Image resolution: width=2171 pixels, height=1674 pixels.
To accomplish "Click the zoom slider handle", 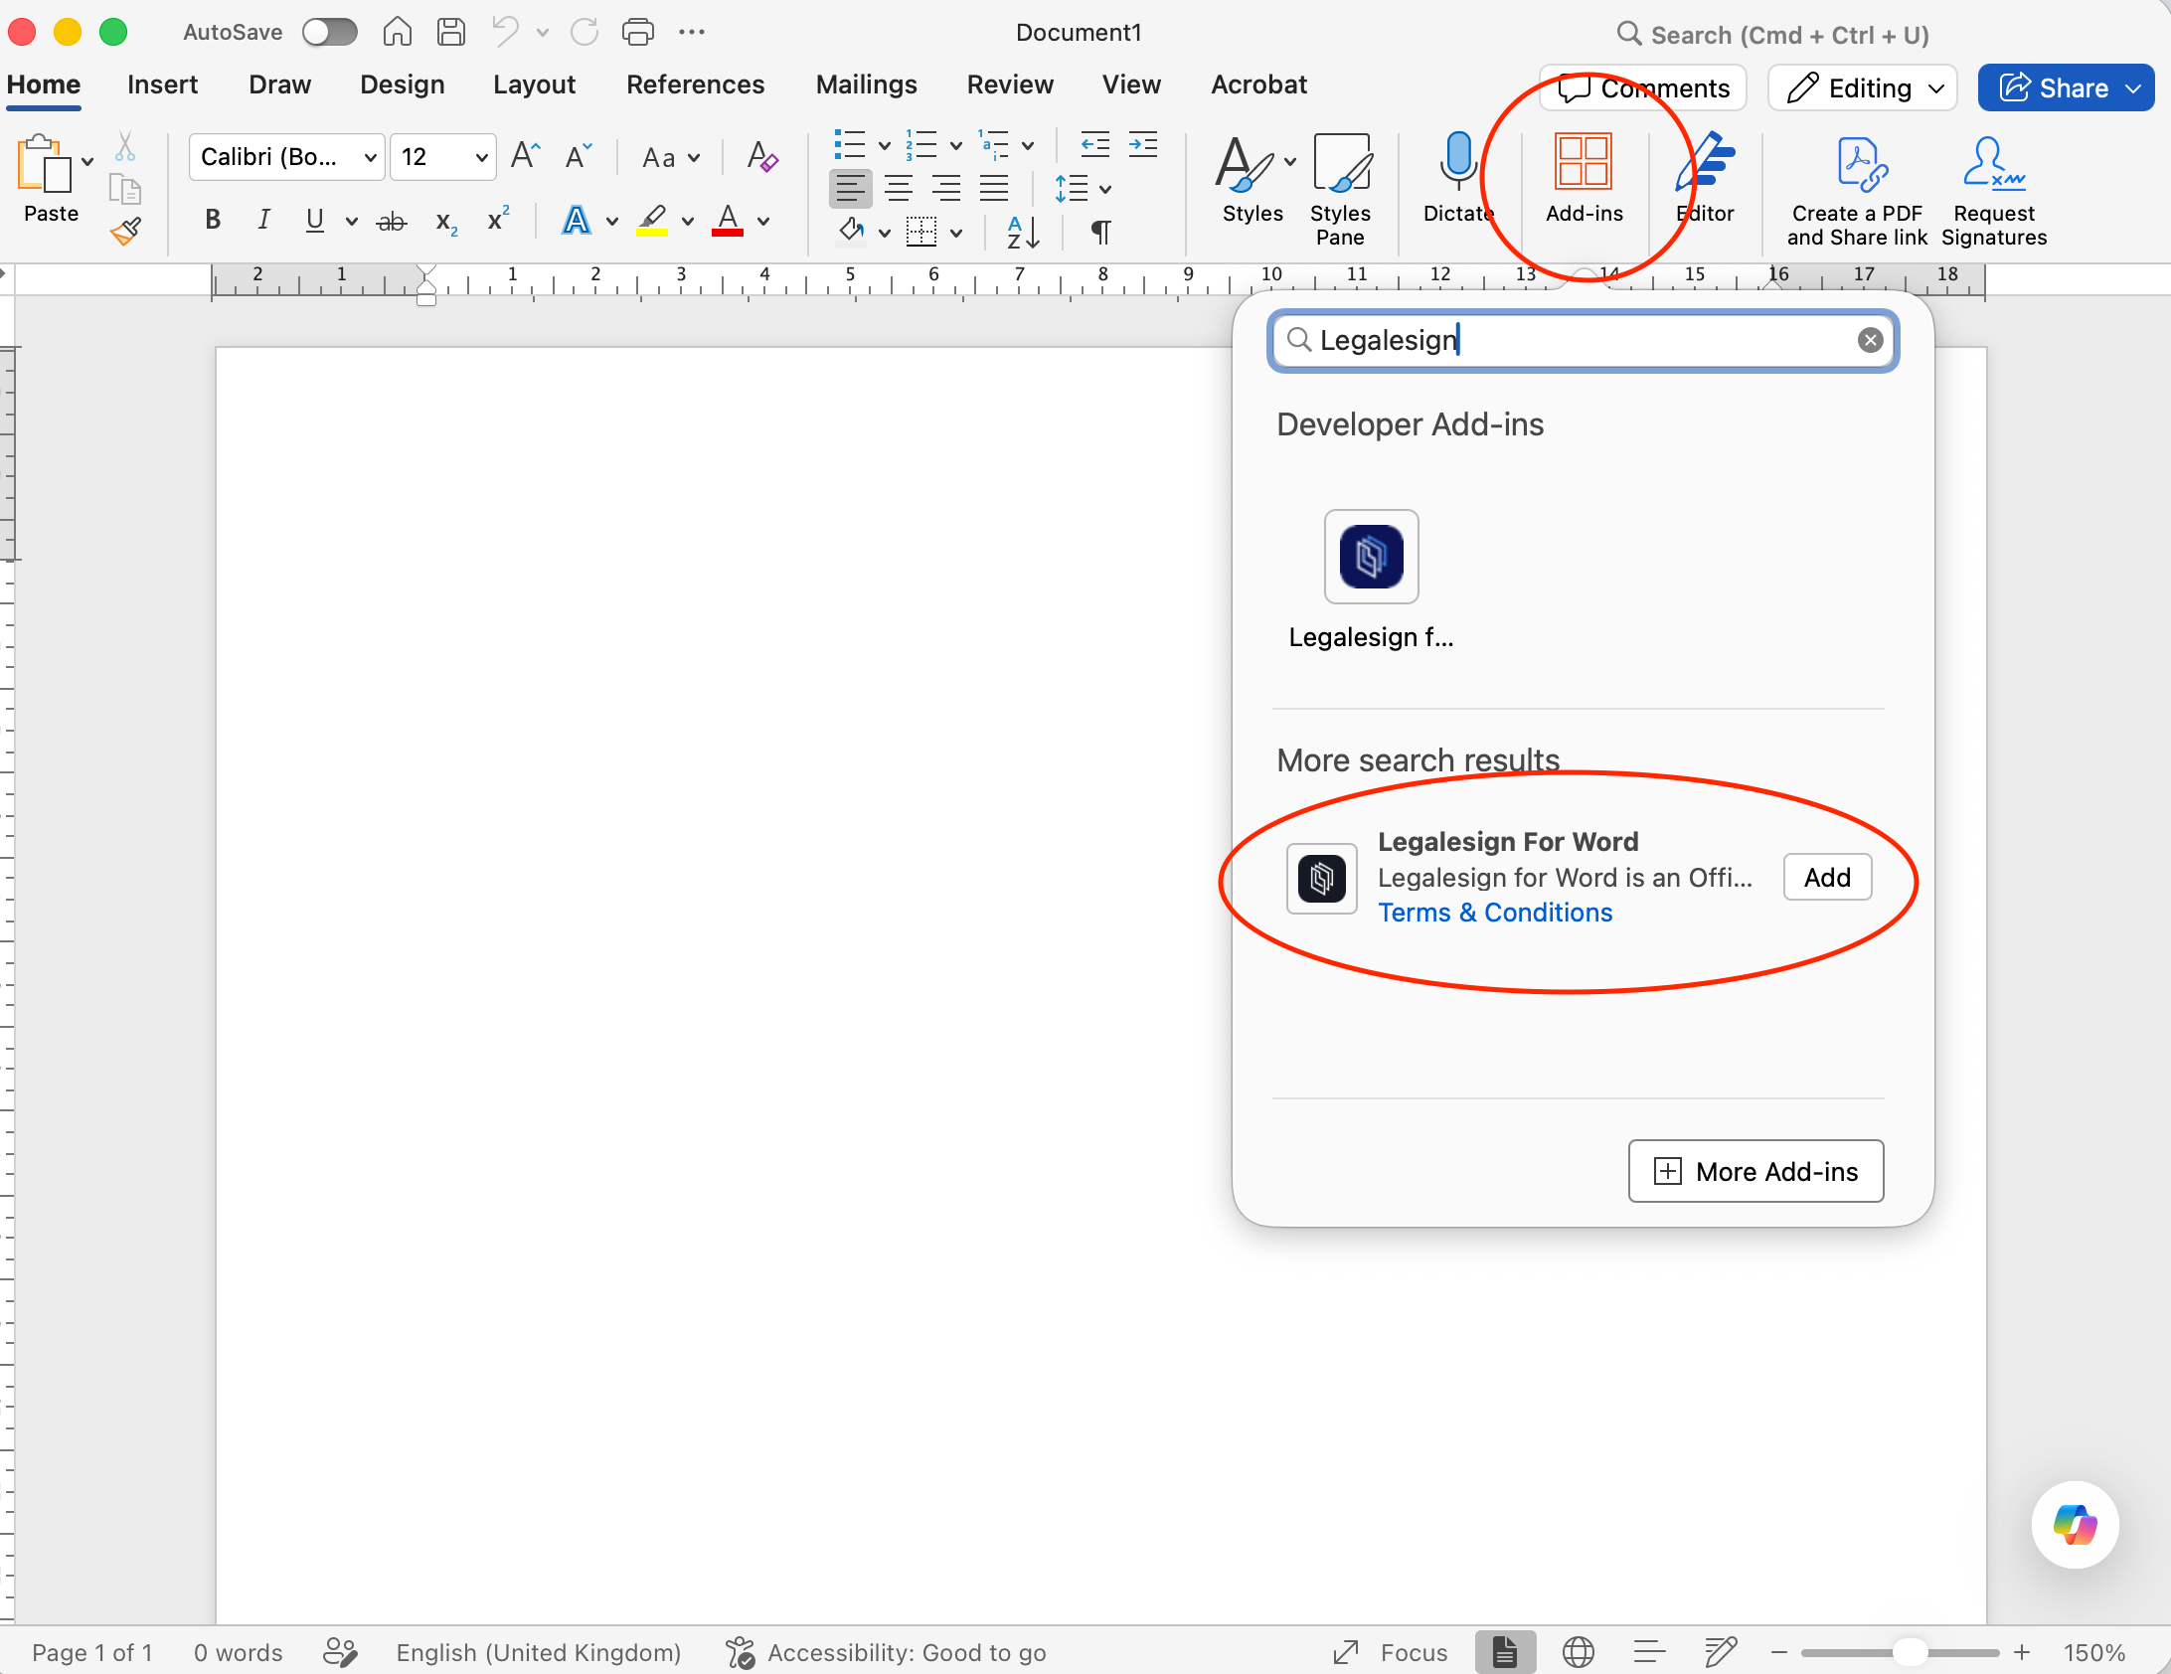I will coord(1909,1652).
